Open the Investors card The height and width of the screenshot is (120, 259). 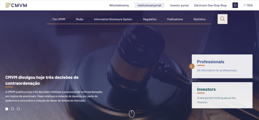(x=222, y=95)
